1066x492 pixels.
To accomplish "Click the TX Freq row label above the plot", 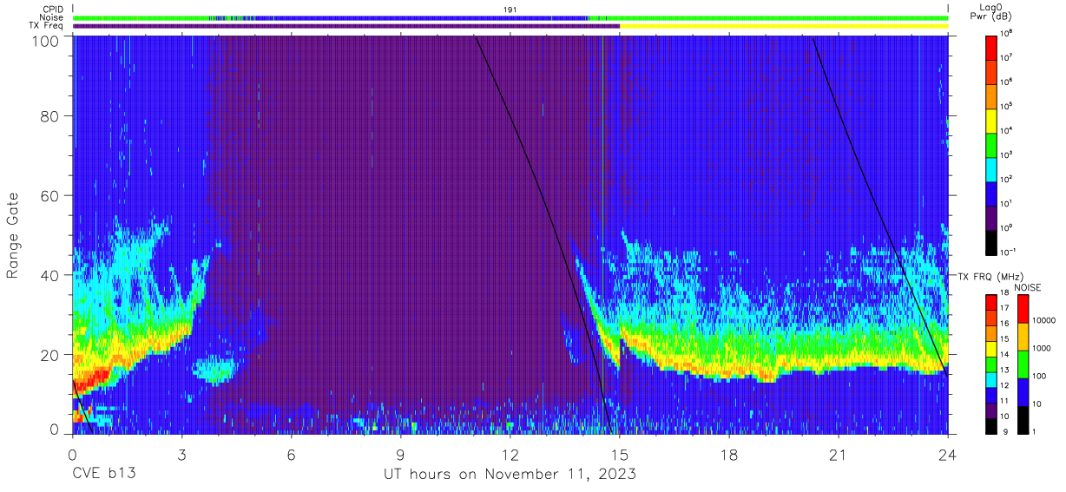I will pyautogui.click(x=46, y=26).
